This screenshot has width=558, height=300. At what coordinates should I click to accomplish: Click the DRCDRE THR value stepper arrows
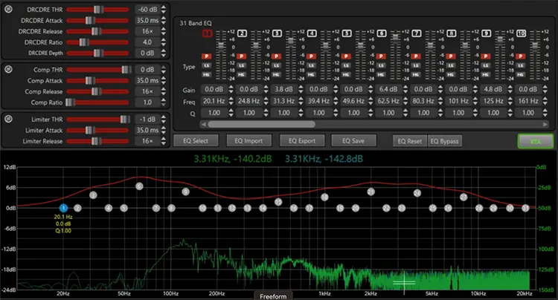(x=164, y=9)
